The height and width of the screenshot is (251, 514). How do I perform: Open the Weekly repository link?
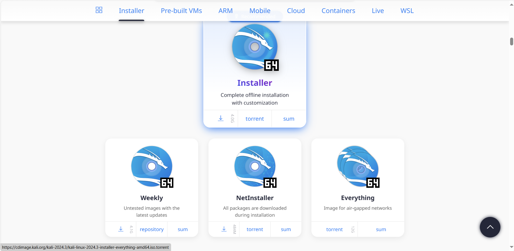pyautogui.click(x=152, y=229)
